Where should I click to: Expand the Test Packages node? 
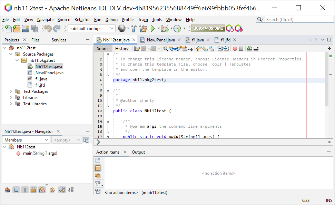tap(11, 91)
